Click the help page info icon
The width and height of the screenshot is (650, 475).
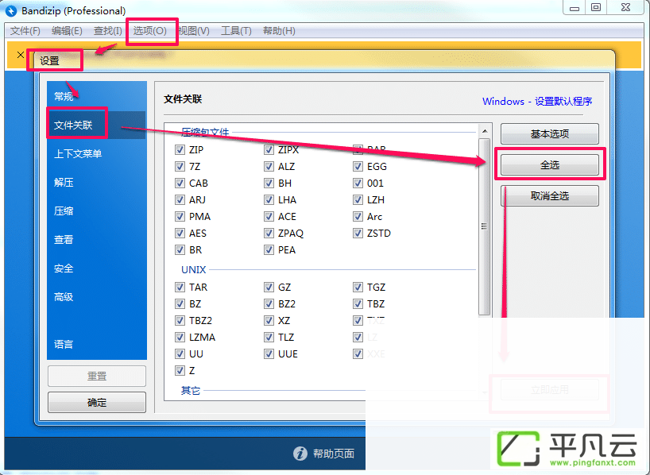pyautogui.click(x=300, y=454)
